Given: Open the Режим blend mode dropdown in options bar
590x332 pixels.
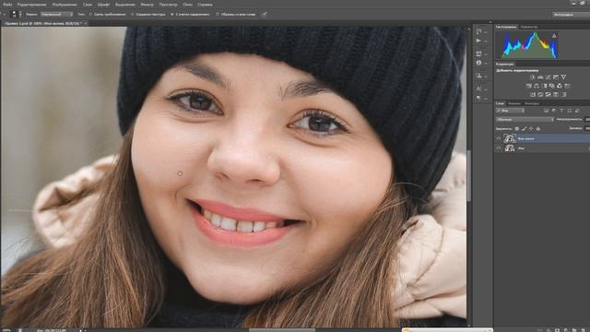Looking at the screenshot, I should click(56, 15).
